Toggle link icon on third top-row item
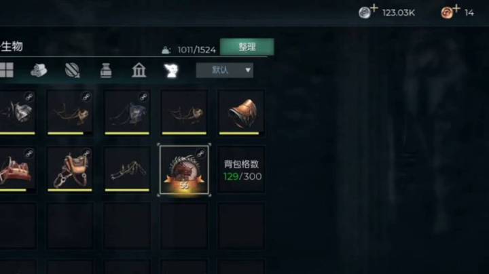Viewport: 489px width, 274px height. [x=143, y=97]
